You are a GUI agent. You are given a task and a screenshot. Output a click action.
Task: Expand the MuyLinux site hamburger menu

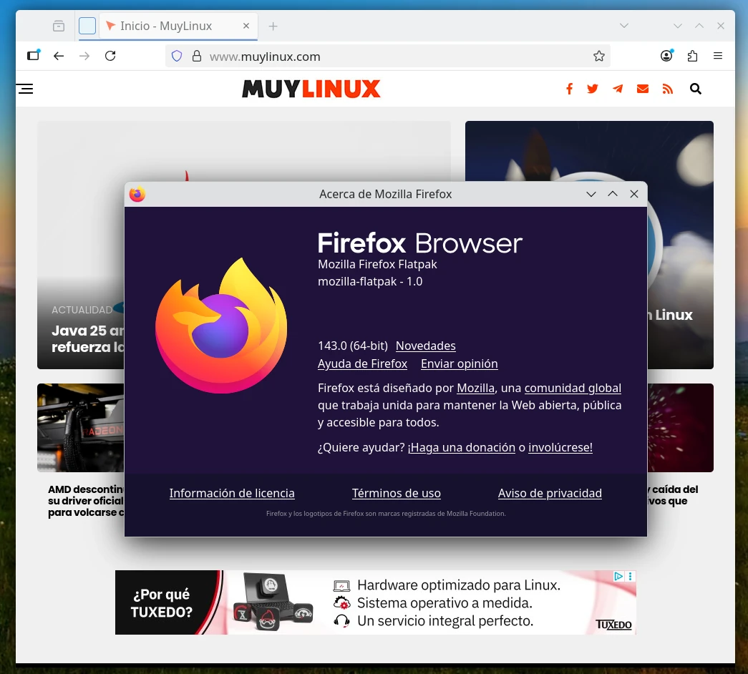pos(25,89)
